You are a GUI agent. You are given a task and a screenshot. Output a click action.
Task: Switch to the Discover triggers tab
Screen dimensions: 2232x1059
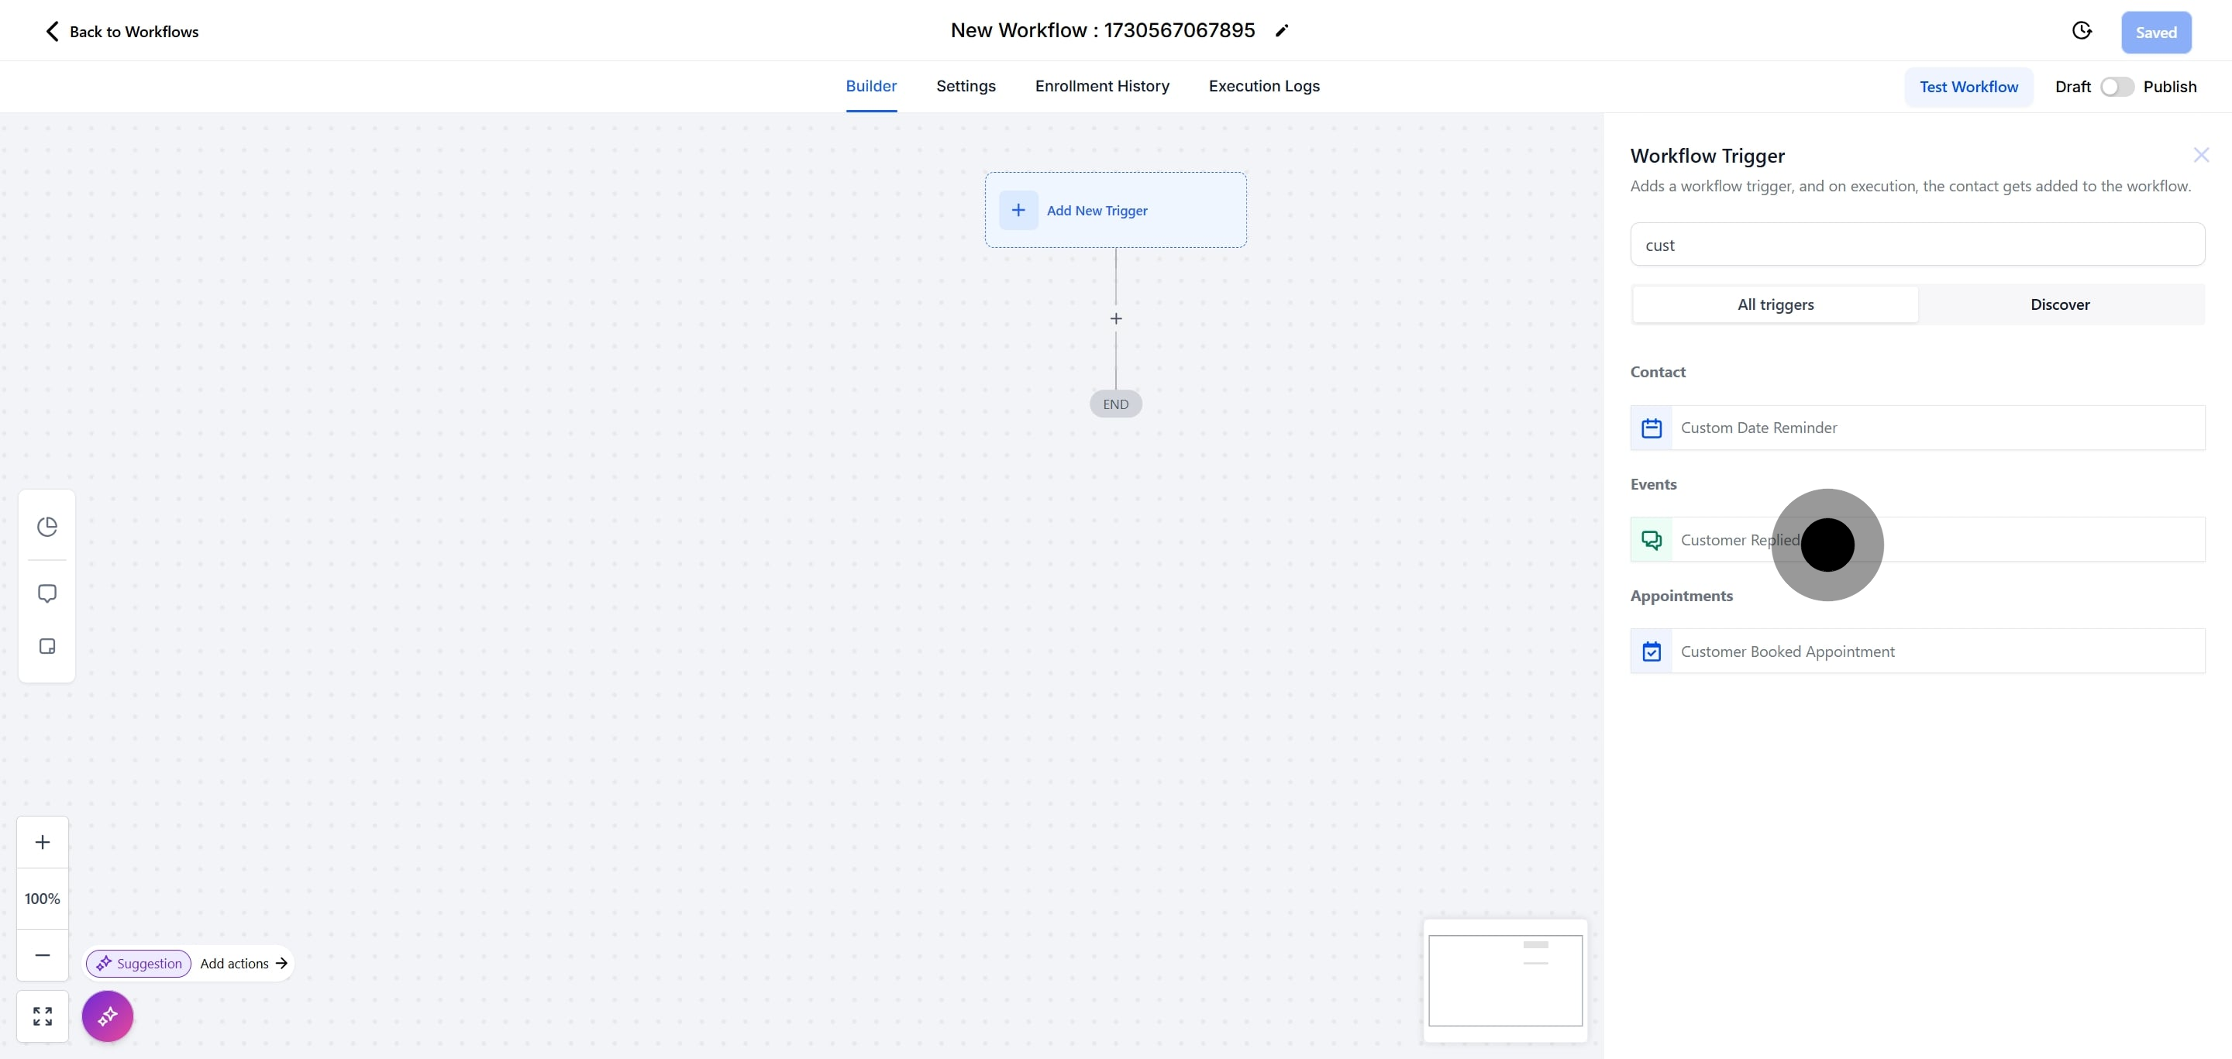click(2060, 304)
